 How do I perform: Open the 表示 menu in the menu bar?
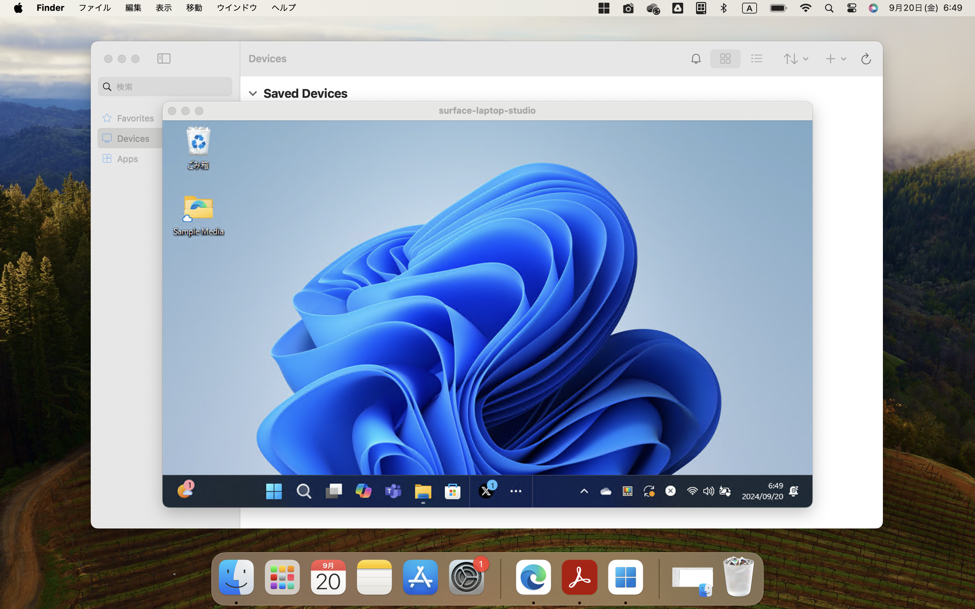pos(163,8)
